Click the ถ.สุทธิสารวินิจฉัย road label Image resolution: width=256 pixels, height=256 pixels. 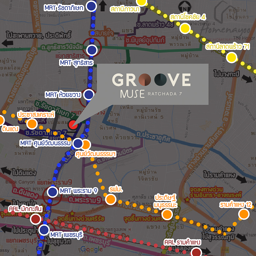click(x=62, y=48)
